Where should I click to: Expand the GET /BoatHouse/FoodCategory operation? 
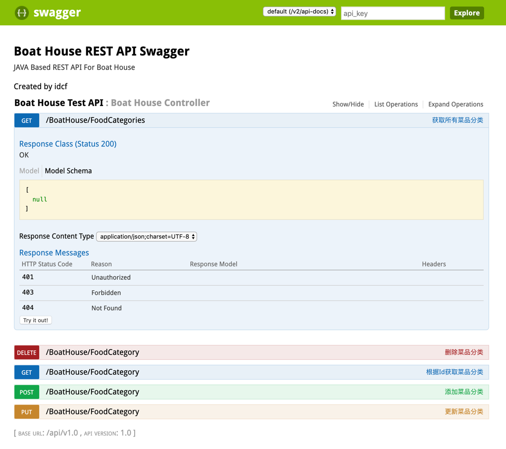pyautogui.click(x=92, y=372)
